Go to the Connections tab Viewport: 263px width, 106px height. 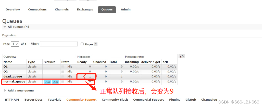point(37,10)
